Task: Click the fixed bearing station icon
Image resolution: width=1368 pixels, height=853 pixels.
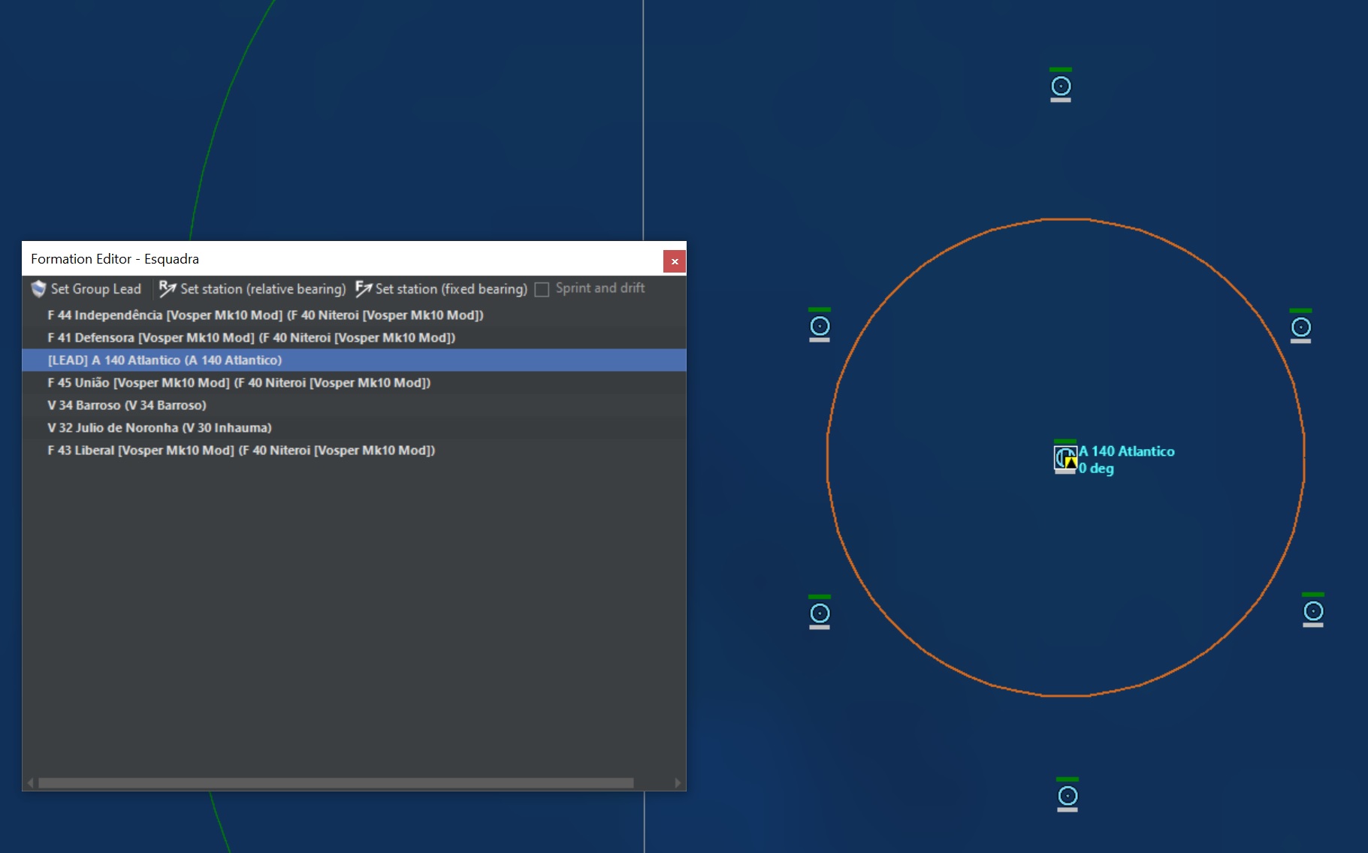Action: point(364,289)
